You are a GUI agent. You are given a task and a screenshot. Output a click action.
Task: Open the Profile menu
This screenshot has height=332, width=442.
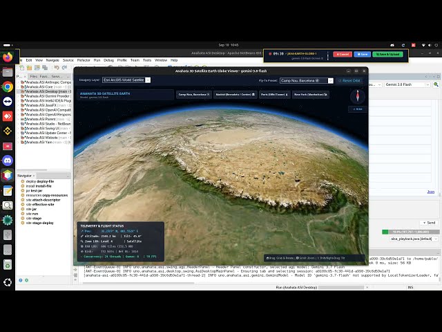click(122, 60)
